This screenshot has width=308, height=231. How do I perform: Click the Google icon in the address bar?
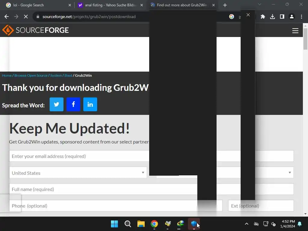pyautogui.click(x=232, y=17)
